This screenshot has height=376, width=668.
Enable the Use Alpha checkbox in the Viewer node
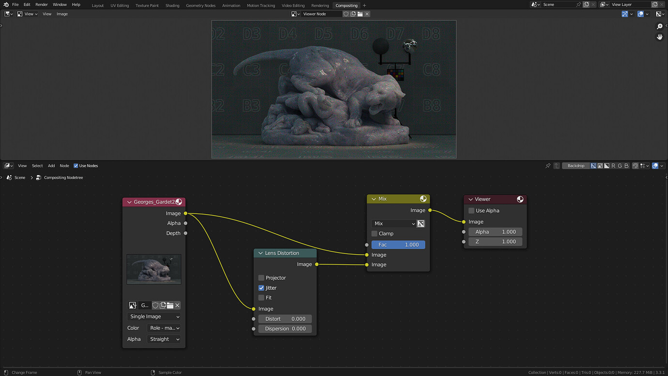471,211
